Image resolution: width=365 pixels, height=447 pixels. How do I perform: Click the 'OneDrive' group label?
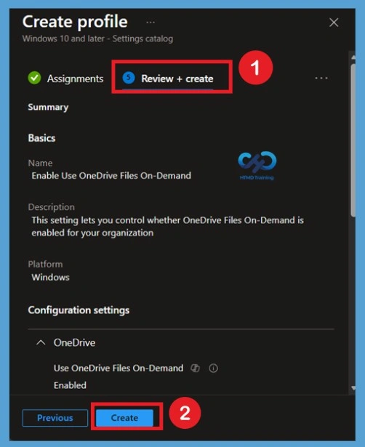[74, 342]
